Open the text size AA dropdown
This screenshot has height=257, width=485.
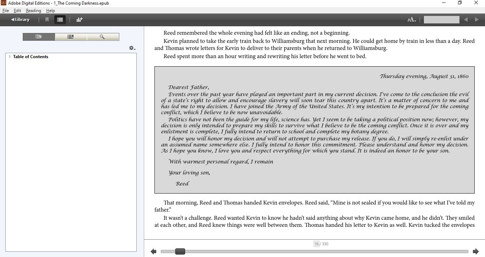(412, 20)
